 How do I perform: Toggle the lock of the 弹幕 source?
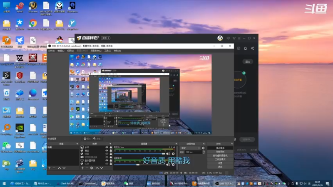pyautogui.click(x=111, y=154)
